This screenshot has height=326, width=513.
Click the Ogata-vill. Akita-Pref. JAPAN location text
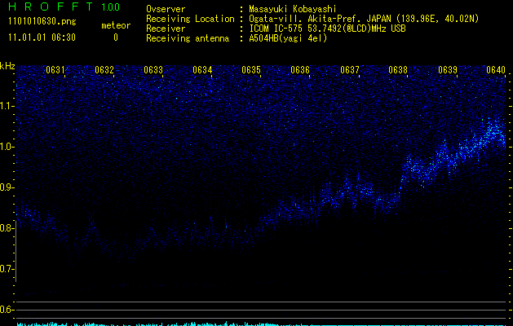coord(364,19)
